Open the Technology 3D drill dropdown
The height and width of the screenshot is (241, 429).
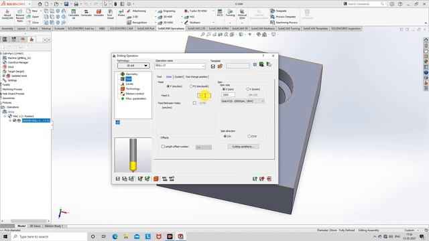tap(133, 66)
